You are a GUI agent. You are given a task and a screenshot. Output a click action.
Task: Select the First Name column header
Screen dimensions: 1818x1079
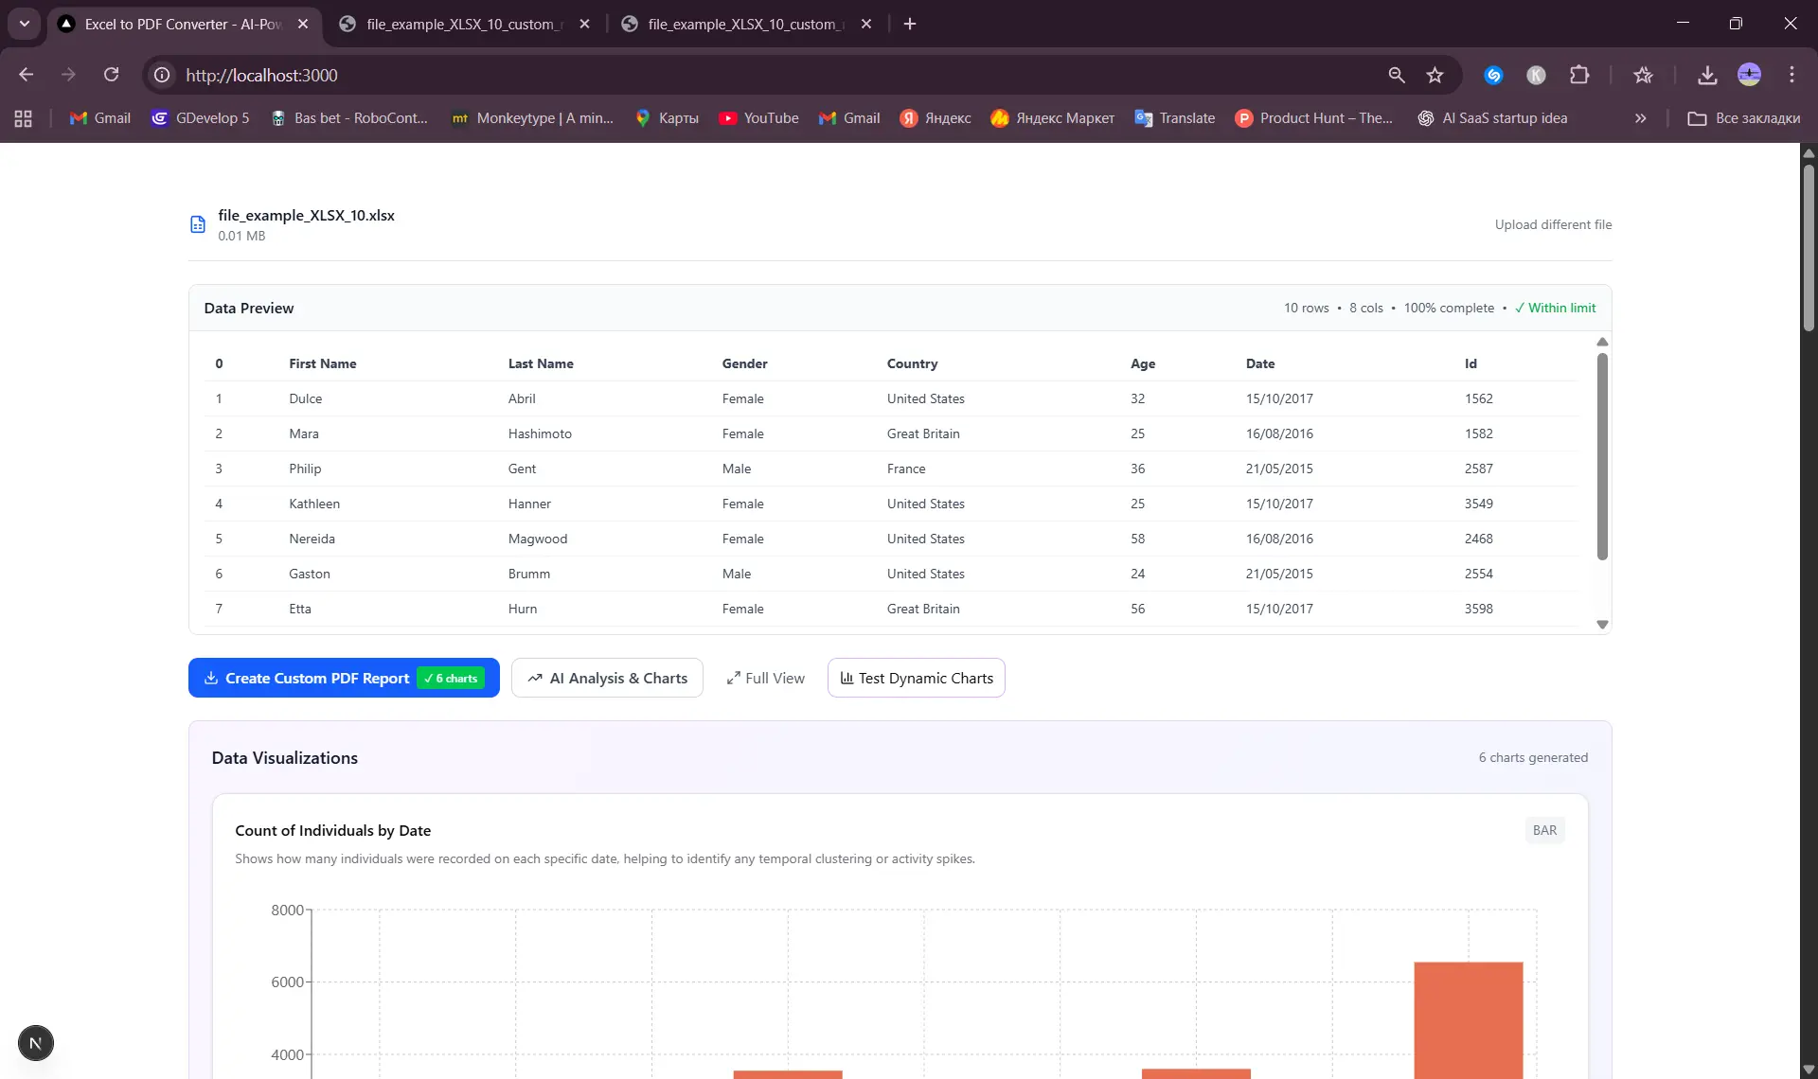tap(323, 363)
